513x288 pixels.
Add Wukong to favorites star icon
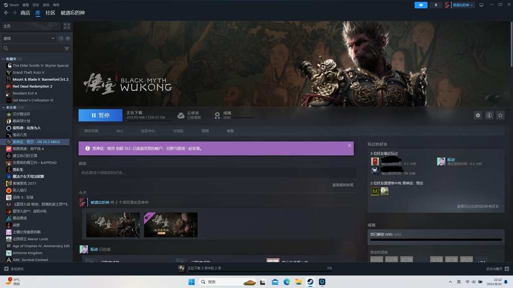(x=500, y=115)
